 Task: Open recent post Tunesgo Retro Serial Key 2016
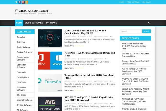coord(135,62)
